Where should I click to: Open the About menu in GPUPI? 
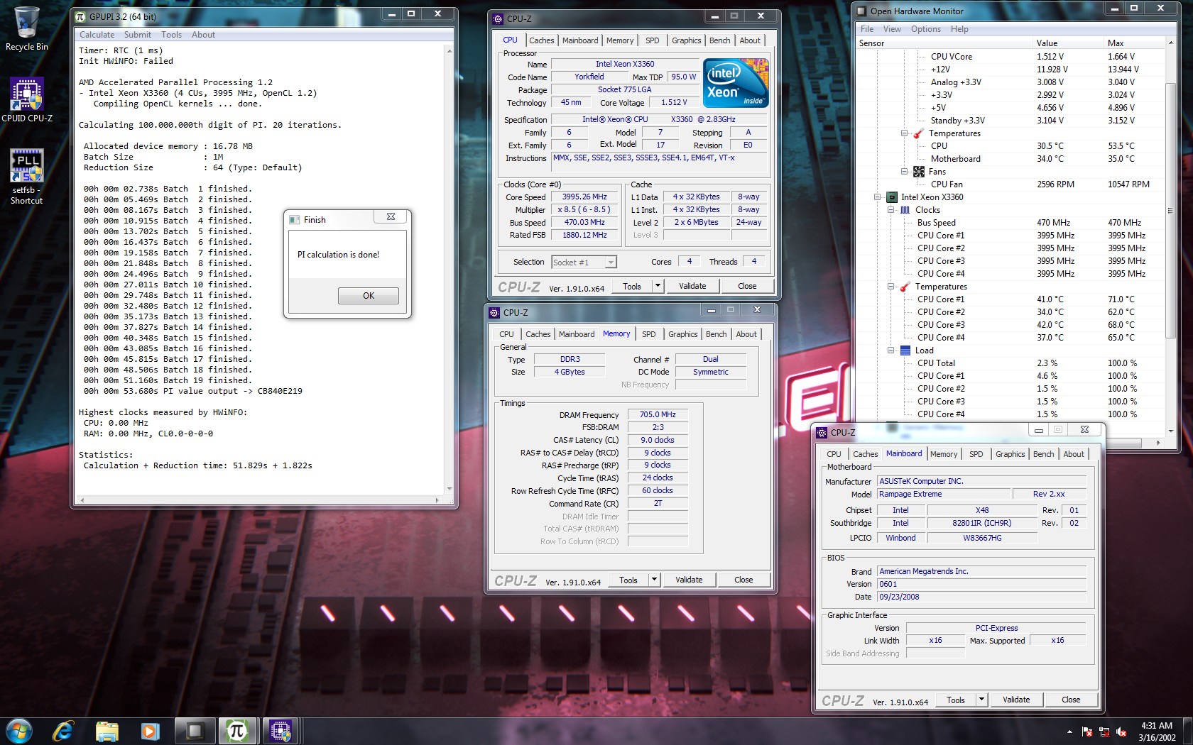pyautogui.click(x=203, y=35)
